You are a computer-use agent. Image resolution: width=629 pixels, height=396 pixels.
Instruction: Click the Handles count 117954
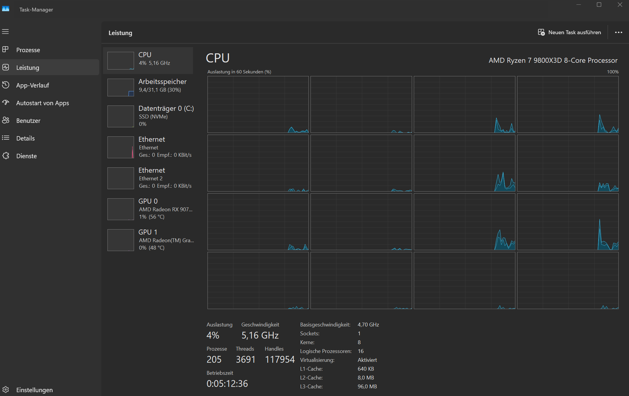coord(280,359)
